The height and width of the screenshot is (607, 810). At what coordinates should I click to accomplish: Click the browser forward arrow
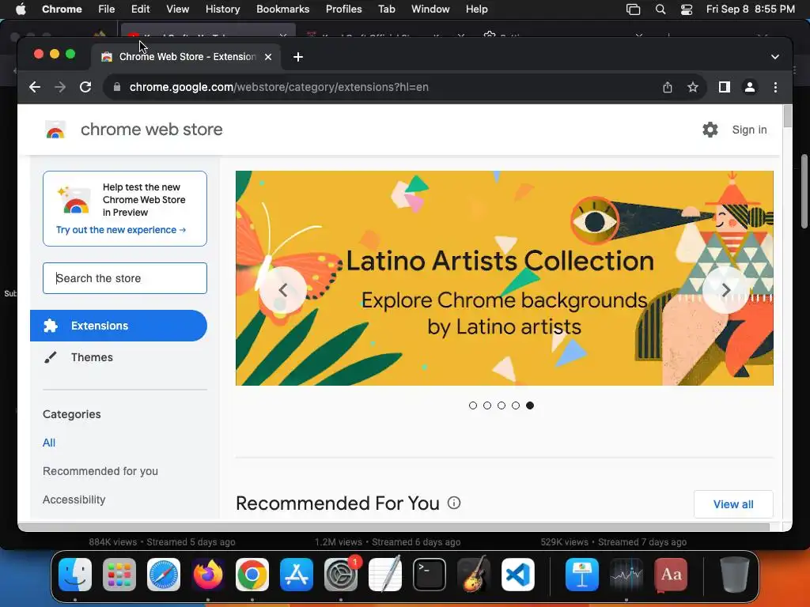coord(60,87)
